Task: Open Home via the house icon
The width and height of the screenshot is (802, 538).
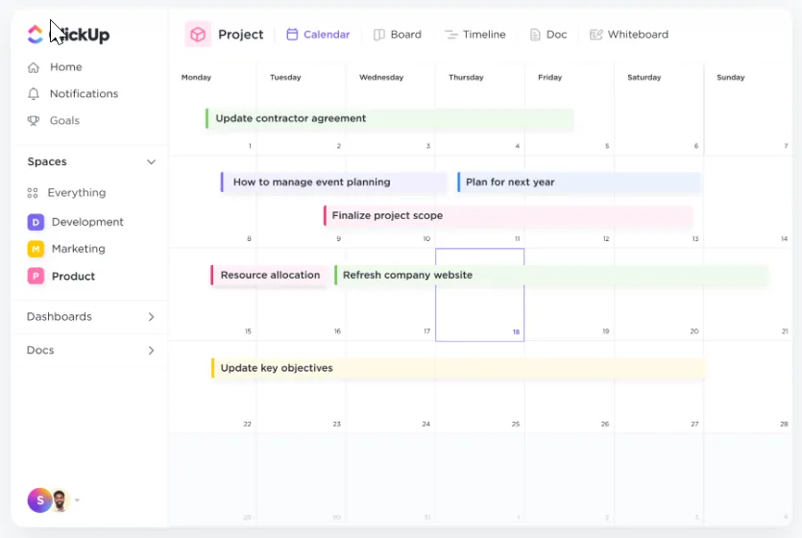Action: pyautogui.click(x=34, y=67)
